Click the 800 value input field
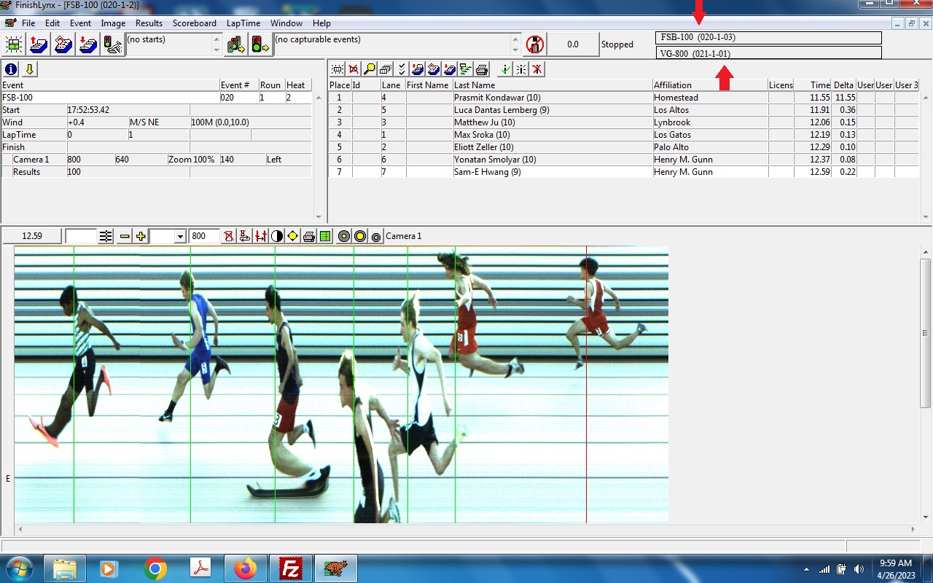 [x=203, y=236]
